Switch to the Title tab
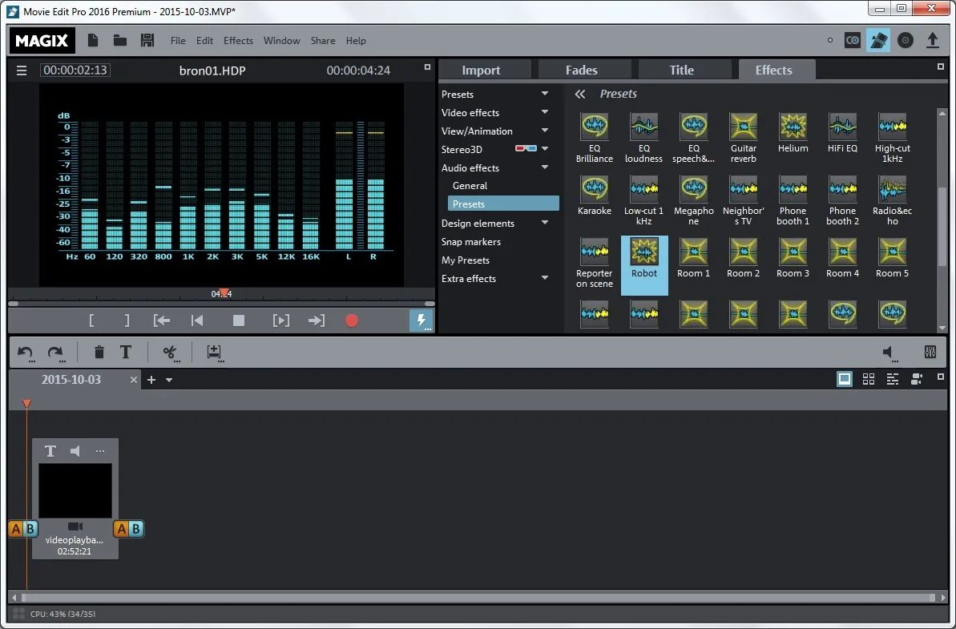 (x=684, y=70)
